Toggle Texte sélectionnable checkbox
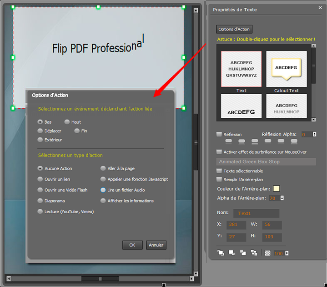 [219, 171]
